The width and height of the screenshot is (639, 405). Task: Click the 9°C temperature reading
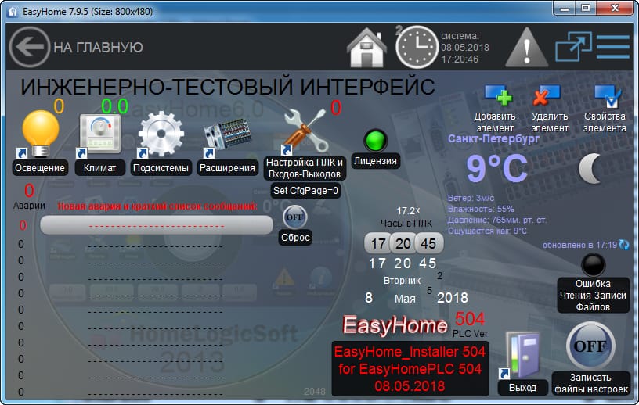496,168
